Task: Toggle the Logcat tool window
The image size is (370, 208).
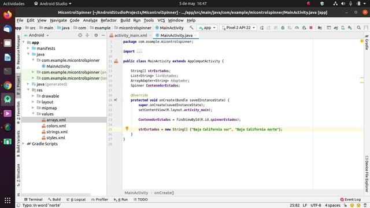Action: (x=76, y=199)
